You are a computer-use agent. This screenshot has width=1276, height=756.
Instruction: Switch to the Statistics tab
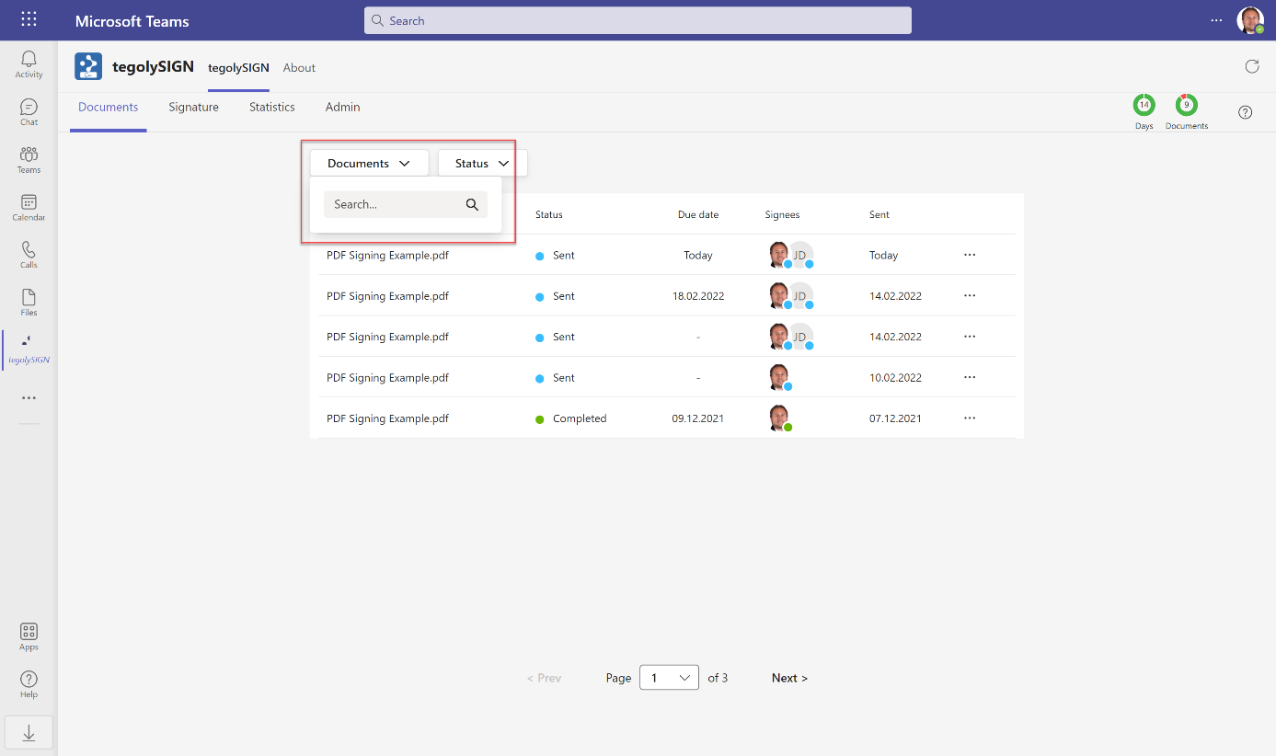tap(272, 107)
